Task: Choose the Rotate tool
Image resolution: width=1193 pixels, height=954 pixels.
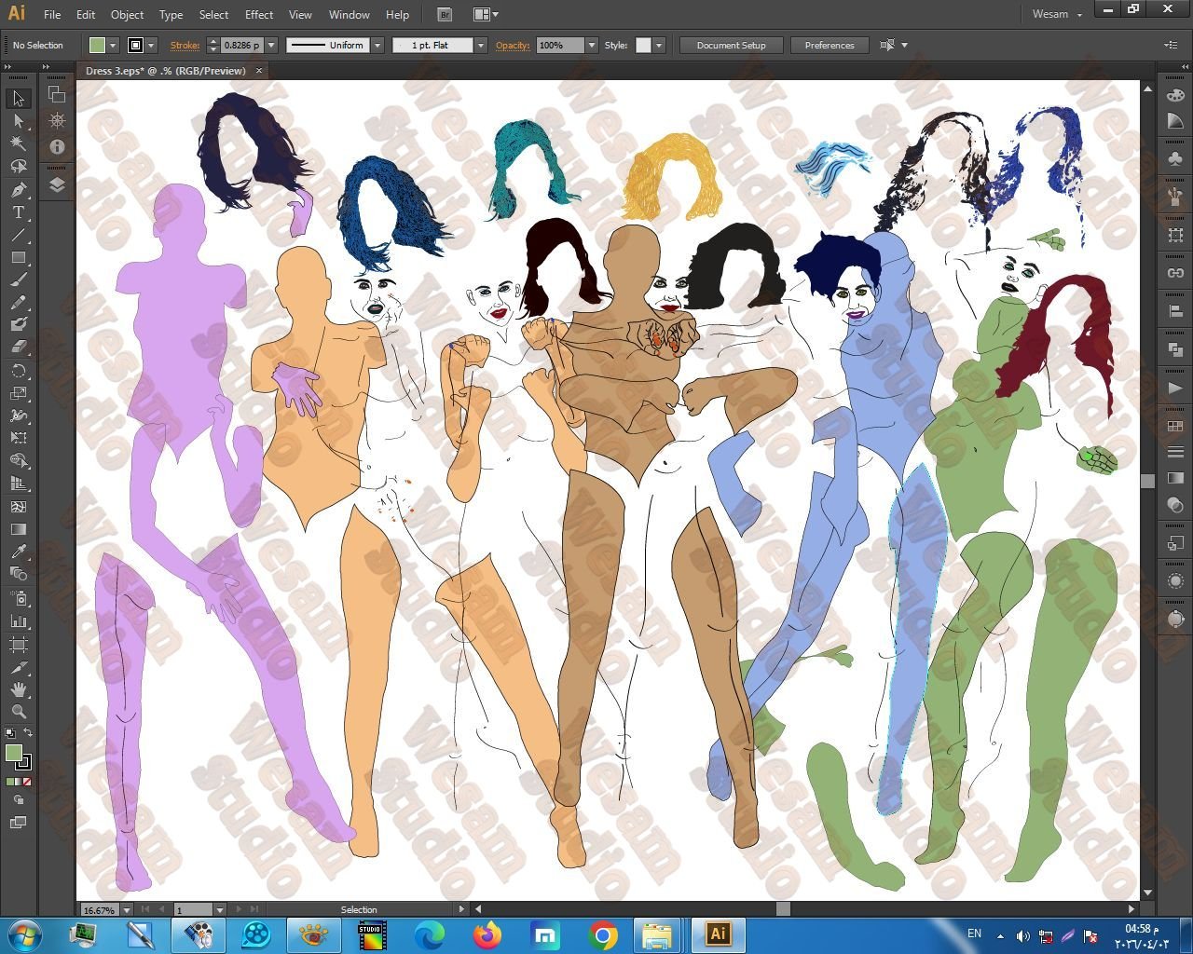Action: click(x=19, y=371)
